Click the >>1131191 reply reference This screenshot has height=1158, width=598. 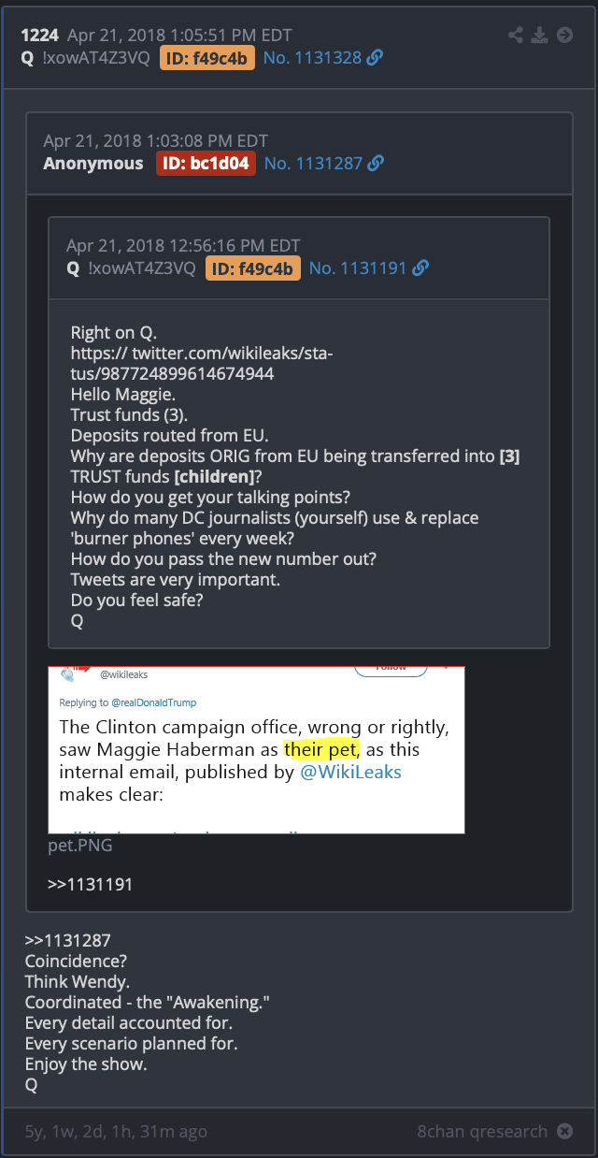coord(90,883)
